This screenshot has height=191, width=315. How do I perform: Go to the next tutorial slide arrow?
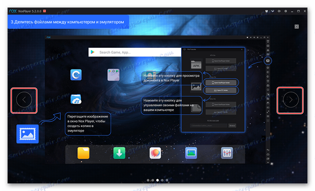[291, 100]
